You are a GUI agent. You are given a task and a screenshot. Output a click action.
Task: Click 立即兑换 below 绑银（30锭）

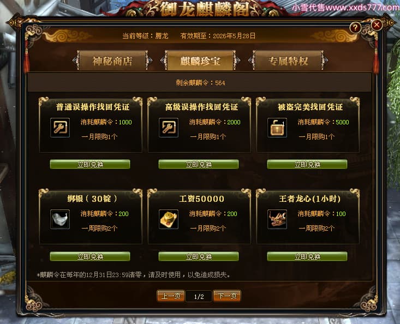point(90,256)
